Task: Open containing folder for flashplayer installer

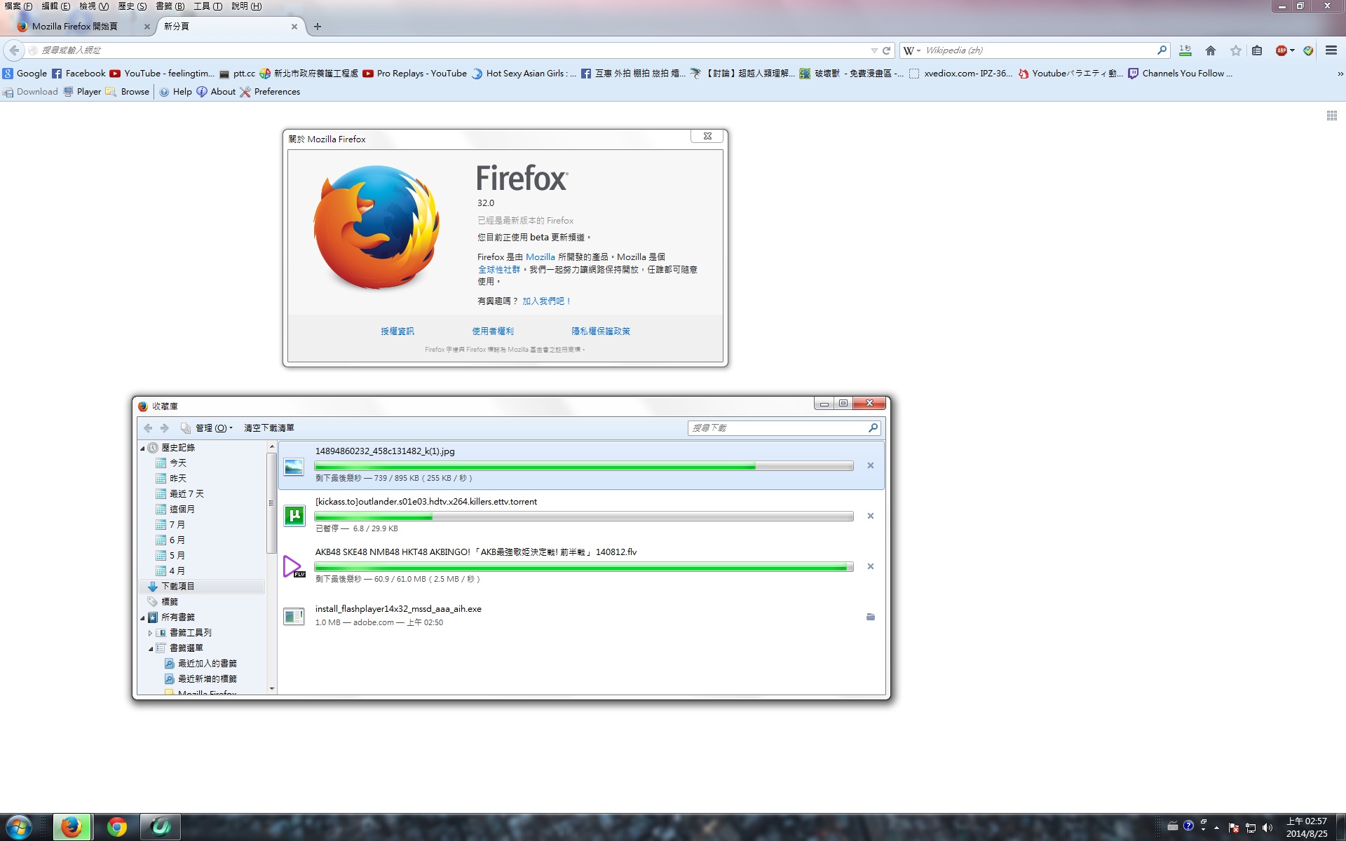Action: tap(870, 617)
